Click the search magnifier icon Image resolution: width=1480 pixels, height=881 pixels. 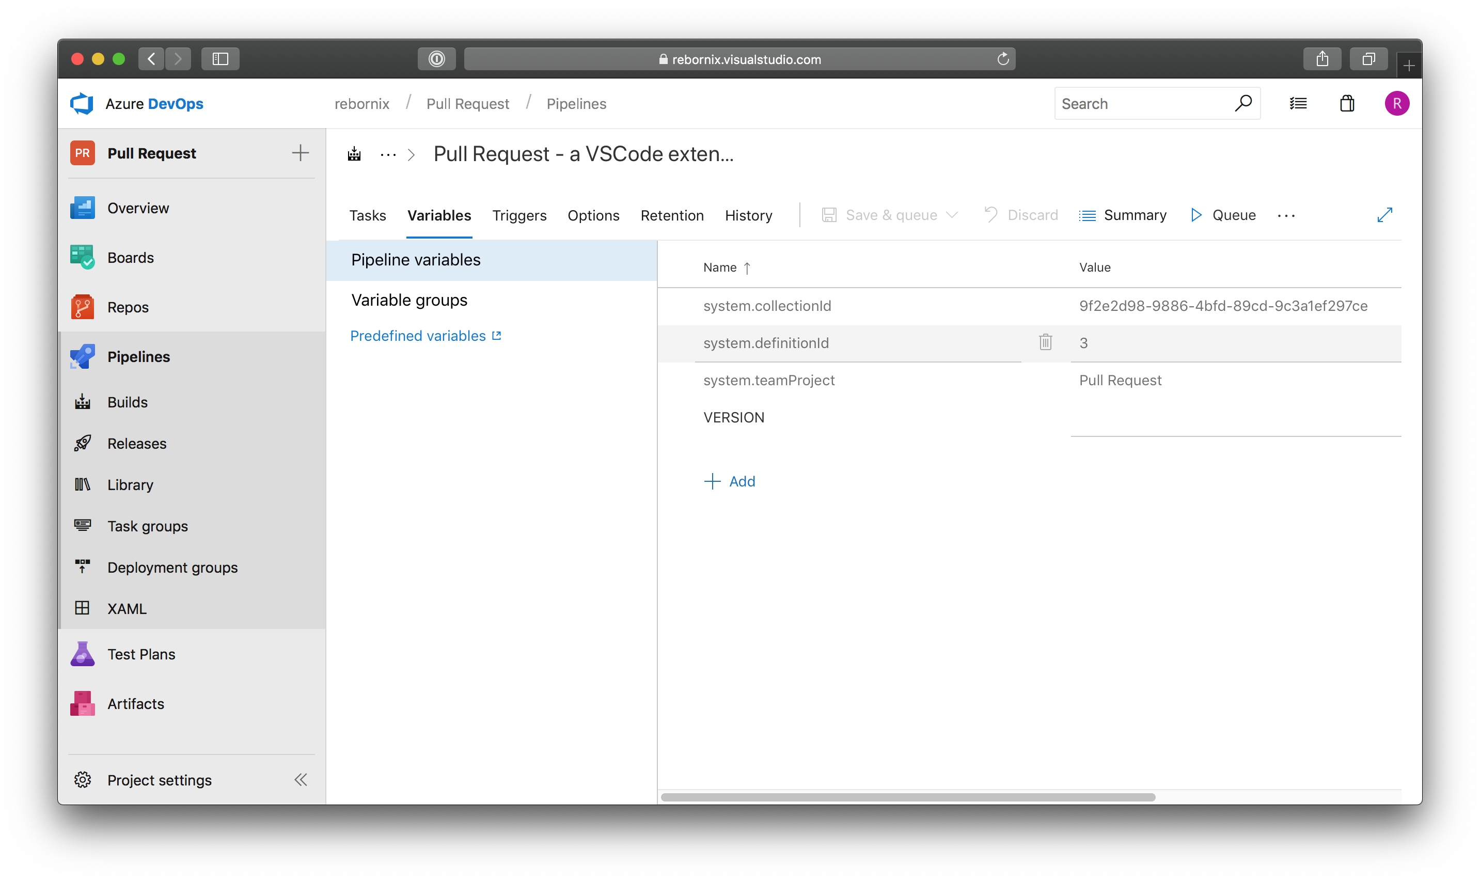point(1243,103)
